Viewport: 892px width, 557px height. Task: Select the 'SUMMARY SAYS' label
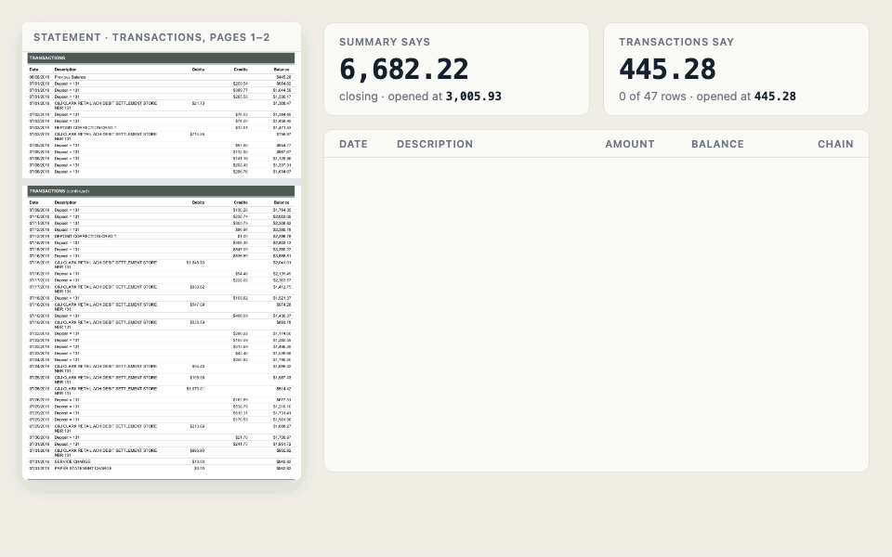pos(385,42)
